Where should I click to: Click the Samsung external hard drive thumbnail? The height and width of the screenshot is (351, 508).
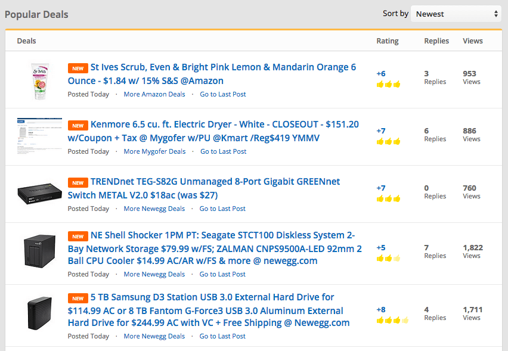[x=39, y=313]
